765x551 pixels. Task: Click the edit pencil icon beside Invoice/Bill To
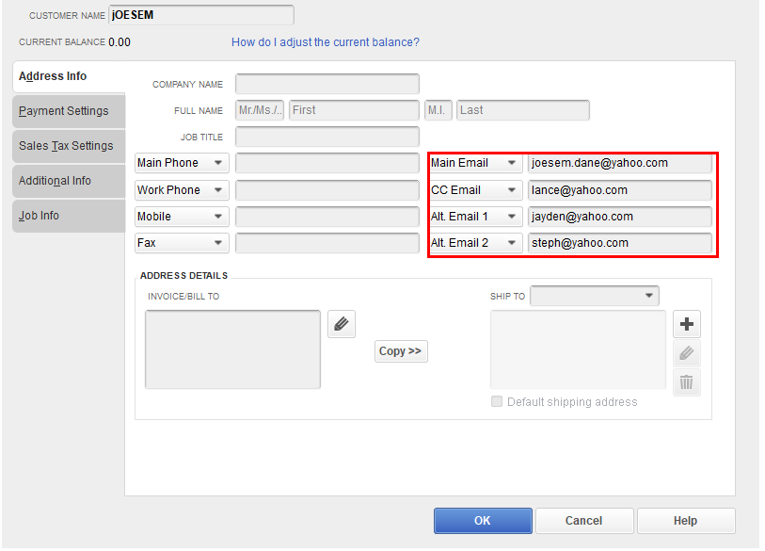(x=341, y=324)
